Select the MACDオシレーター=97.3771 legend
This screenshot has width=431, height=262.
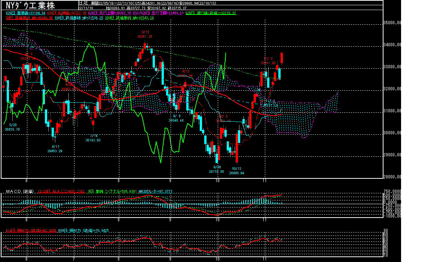tap(155, 191)
